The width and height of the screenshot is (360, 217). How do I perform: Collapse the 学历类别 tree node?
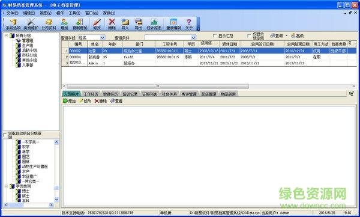6,186
